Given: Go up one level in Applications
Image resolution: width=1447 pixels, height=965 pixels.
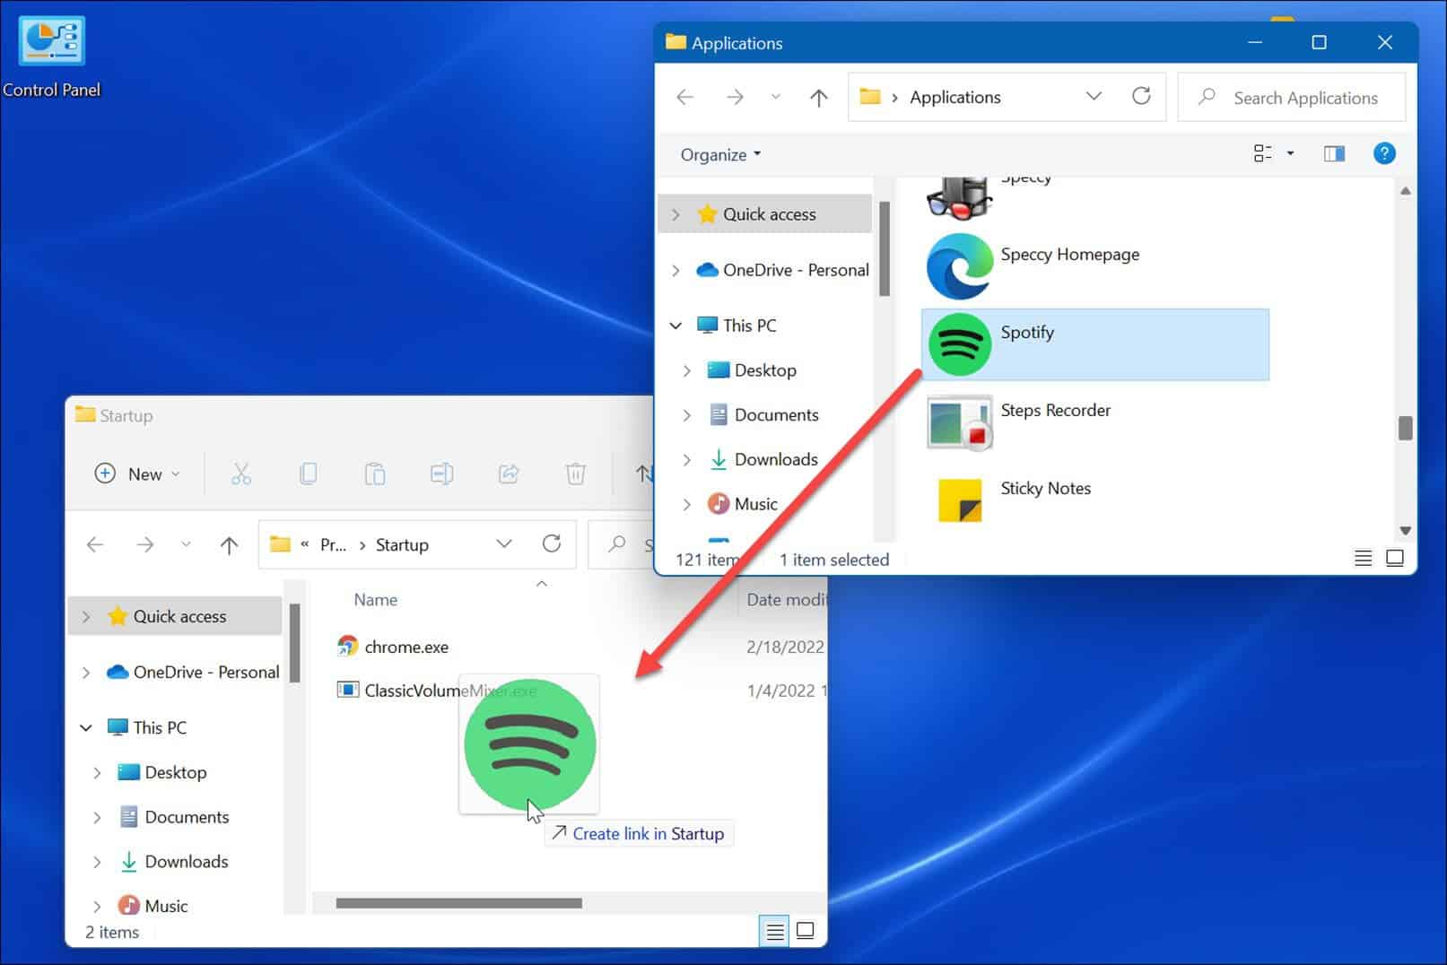Looking at the screenshot, I should [818, 97].
